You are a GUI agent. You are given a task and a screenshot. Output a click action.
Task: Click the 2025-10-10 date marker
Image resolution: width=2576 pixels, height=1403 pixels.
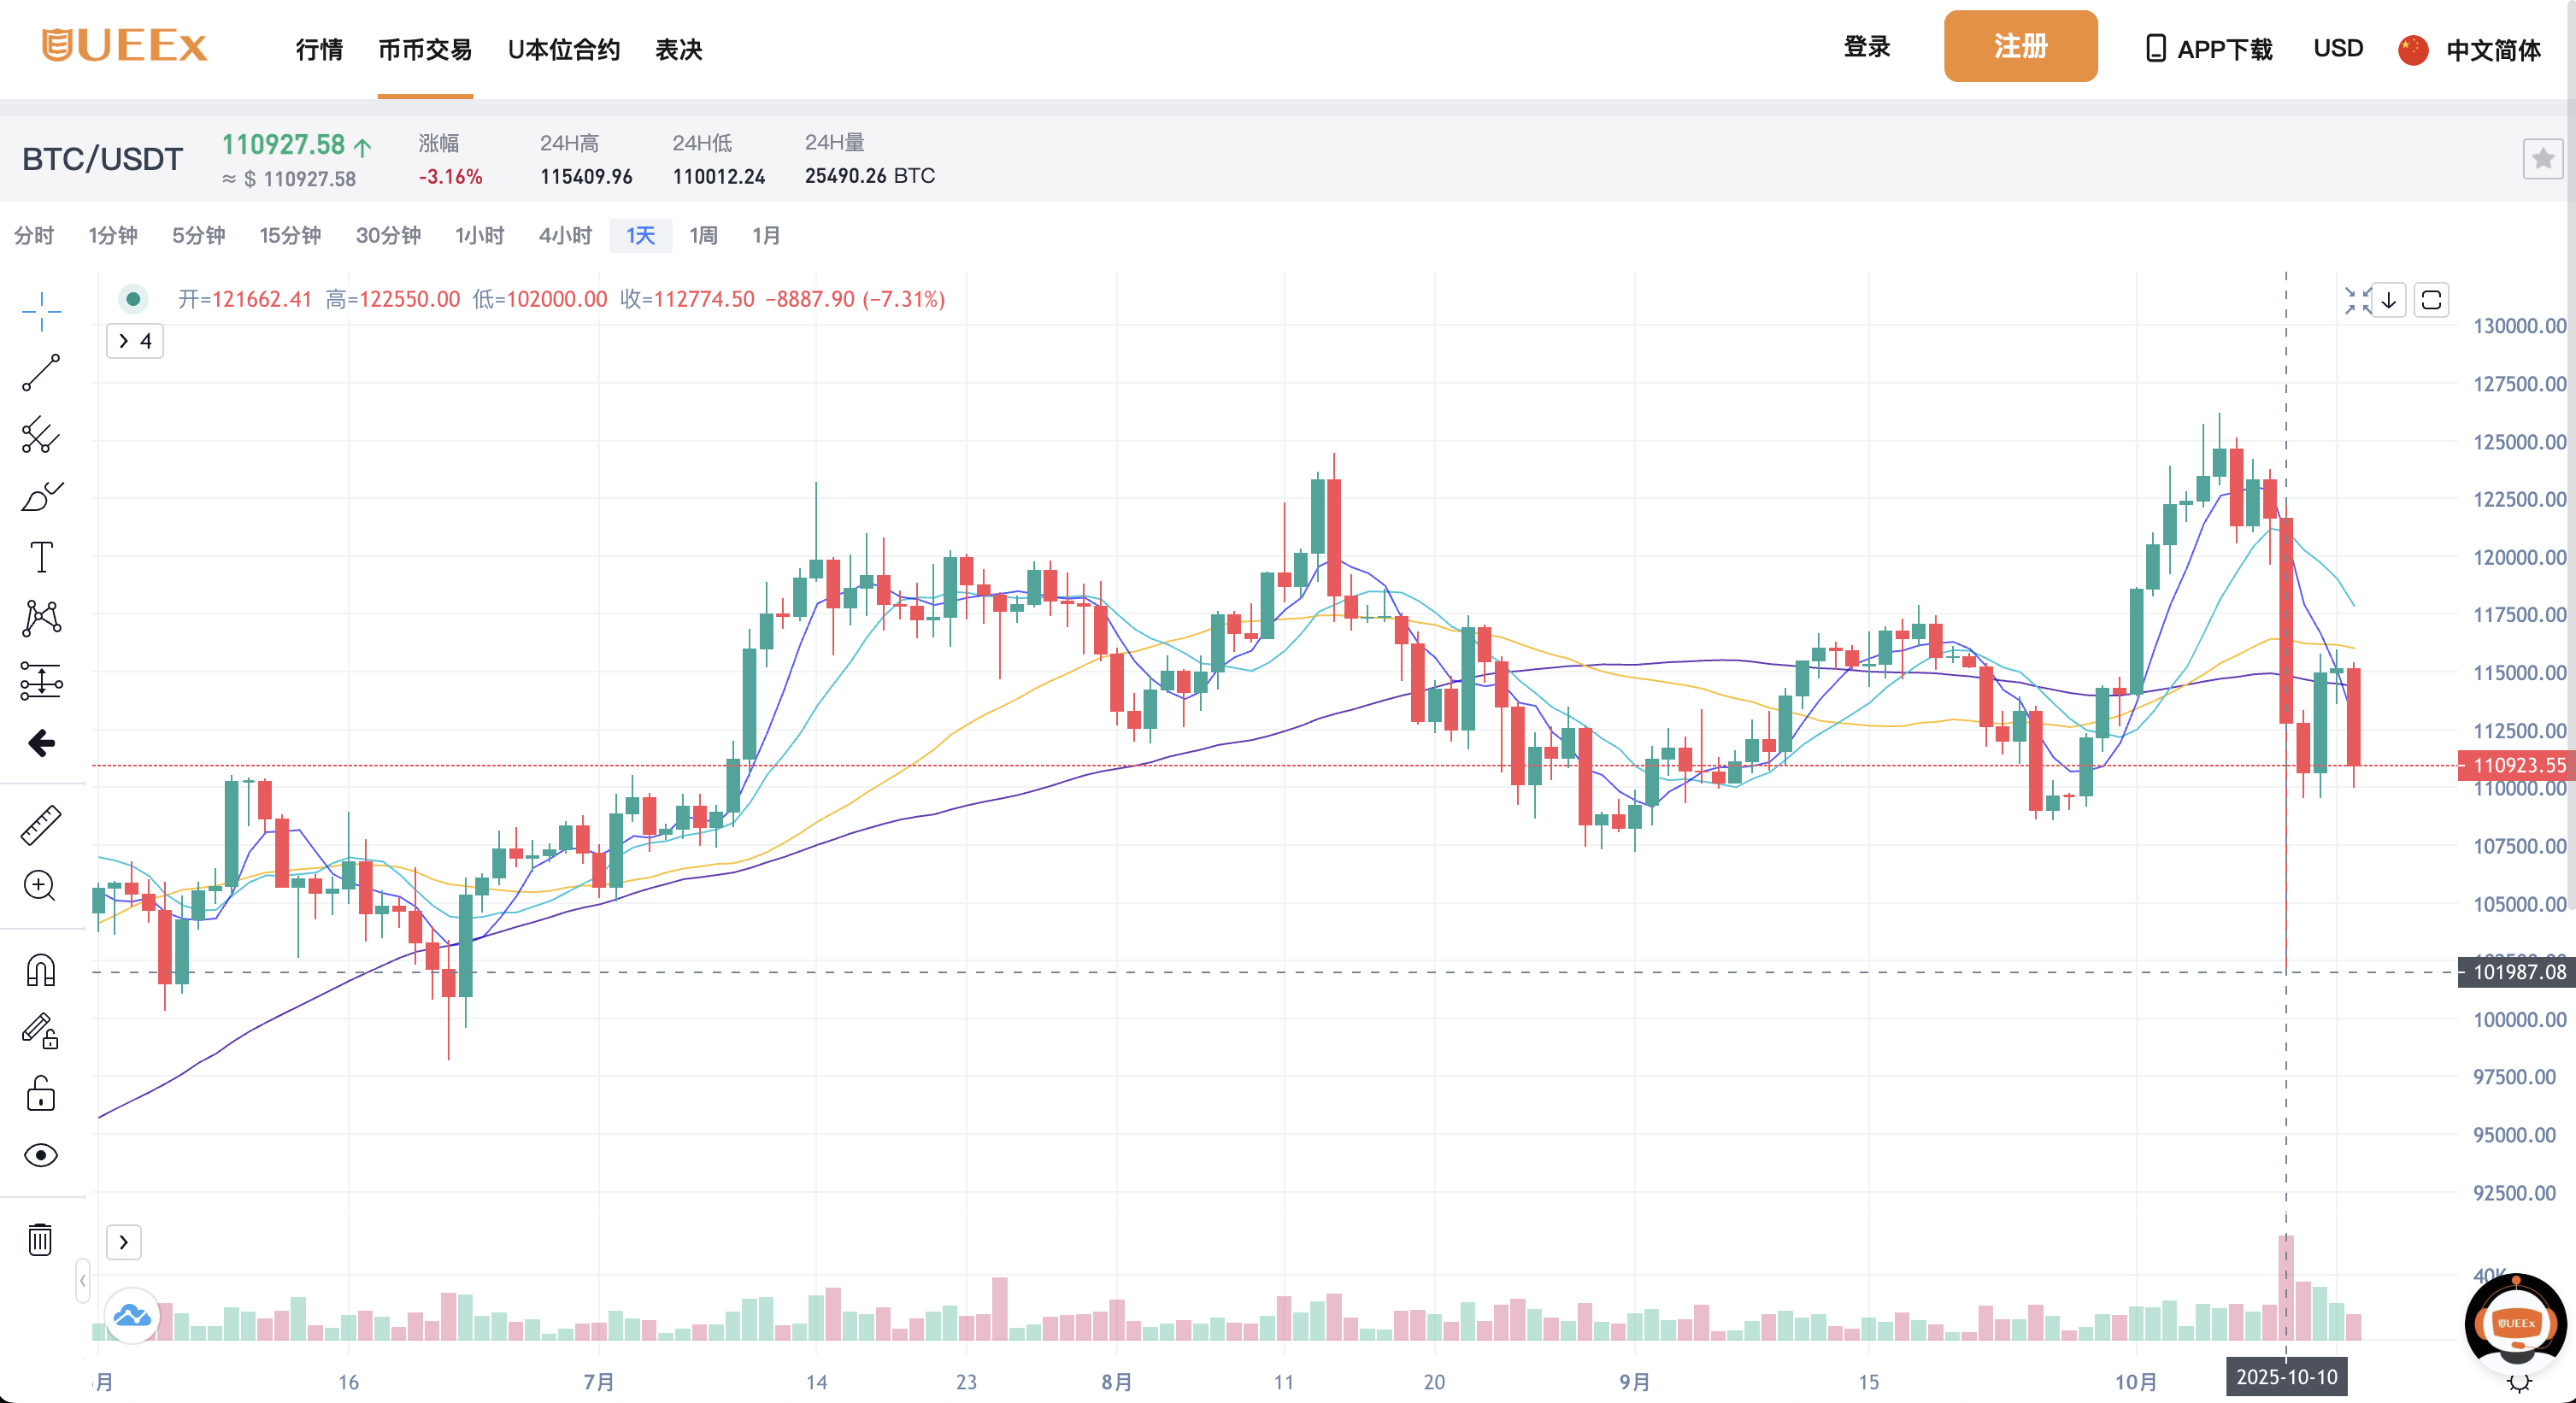2286,1377
